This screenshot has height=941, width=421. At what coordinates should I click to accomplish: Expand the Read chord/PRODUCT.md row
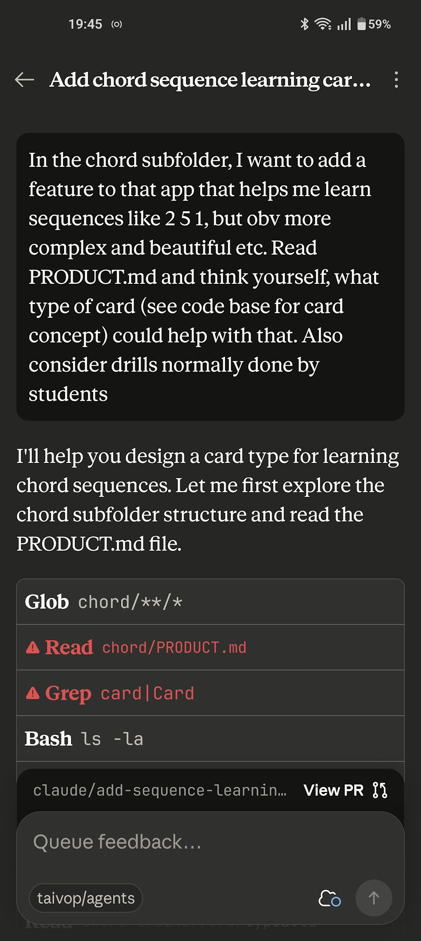(x=210, y=647)
